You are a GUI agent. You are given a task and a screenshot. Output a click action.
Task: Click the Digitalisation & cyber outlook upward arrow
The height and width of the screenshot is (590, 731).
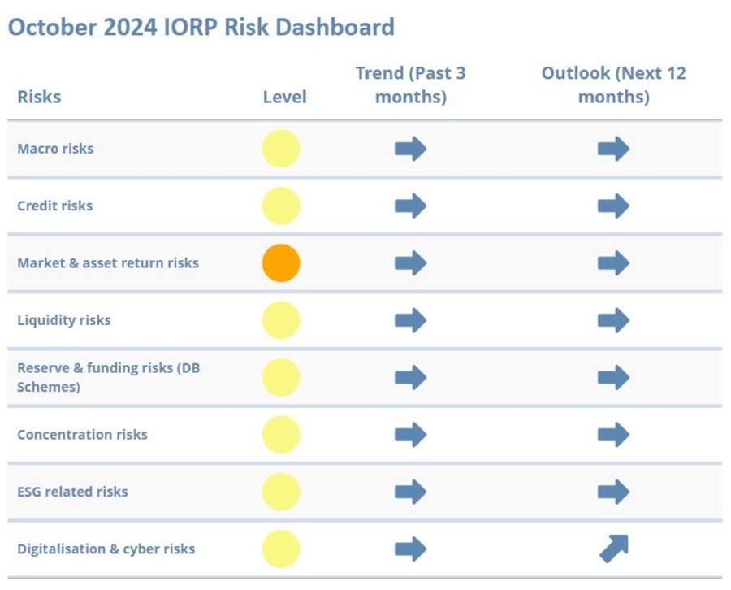tap(613, 549)
